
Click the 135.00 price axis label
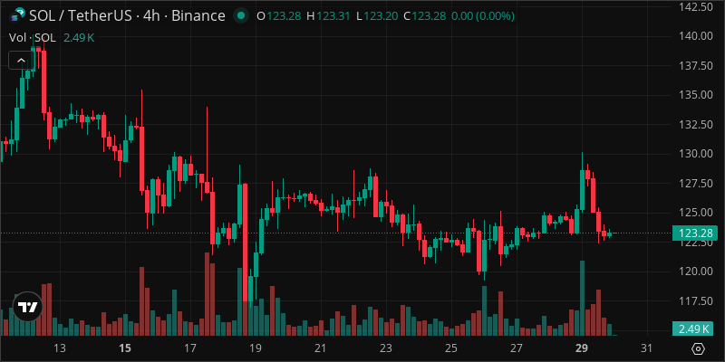click(695, 95)
